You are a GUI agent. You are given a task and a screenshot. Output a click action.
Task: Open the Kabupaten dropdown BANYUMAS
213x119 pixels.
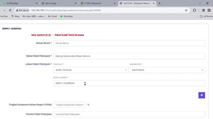tap(167, 70)
